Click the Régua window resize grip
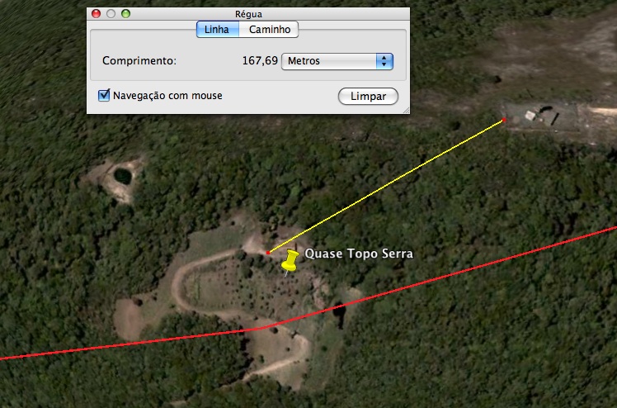The height and width of the screenshot is (408, 617). [x=406, y=111]
